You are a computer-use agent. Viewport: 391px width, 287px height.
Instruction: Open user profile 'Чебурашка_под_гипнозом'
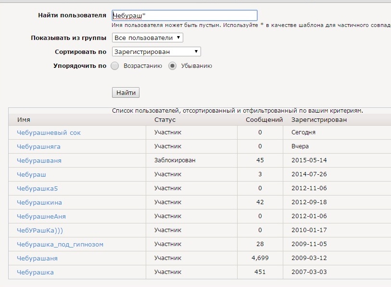[60, 244]
